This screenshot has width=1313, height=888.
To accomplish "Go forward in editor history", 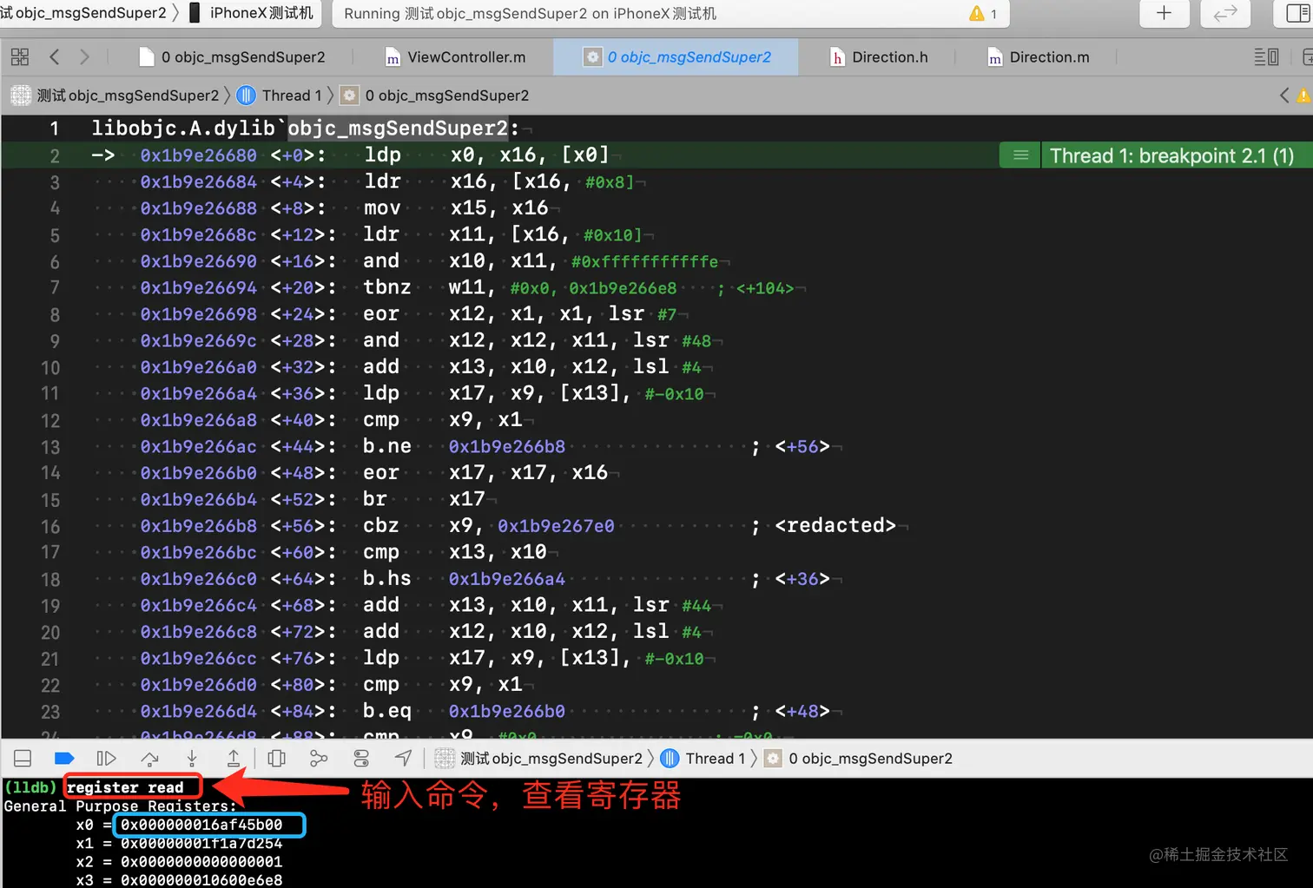I will point(84,57).
